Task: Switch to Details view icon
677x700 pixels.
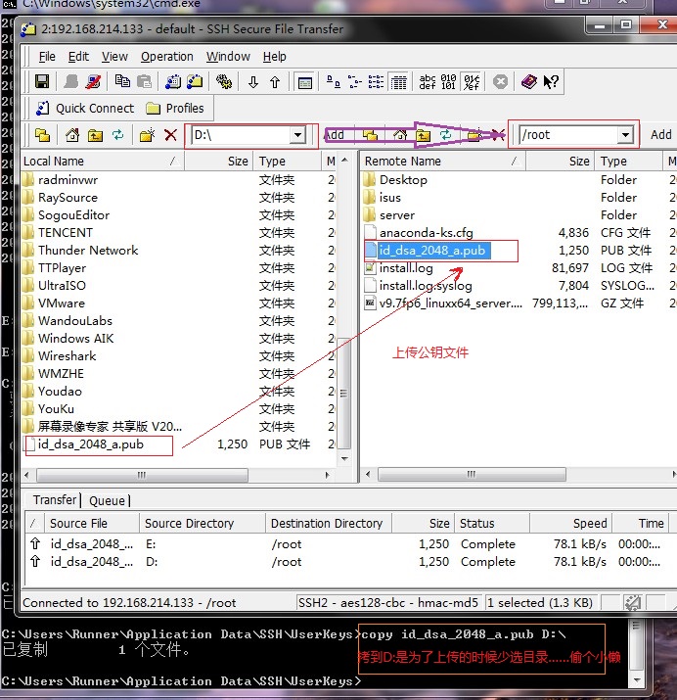Action: coord(398,81)
